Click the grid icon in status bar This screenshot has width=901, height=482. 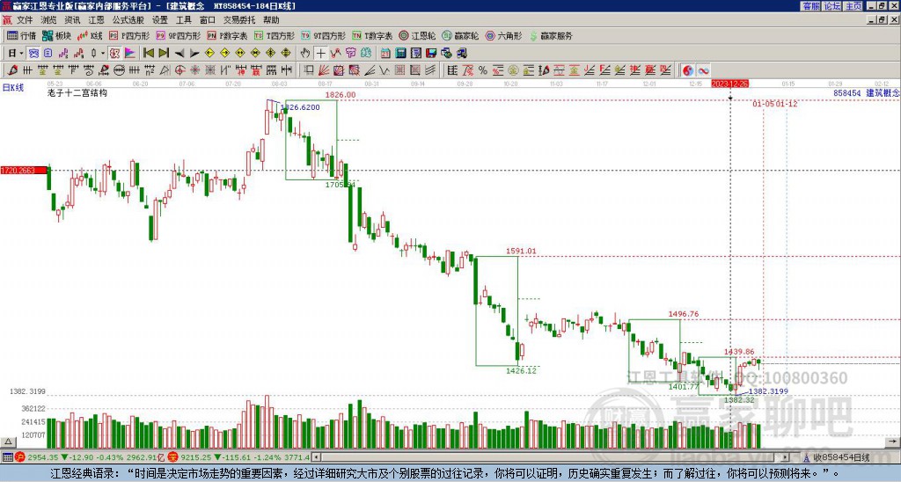click(x=7, y=457)
